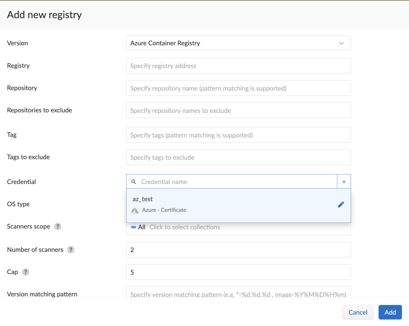
Task: Click the repository name input field
Action: click(x=238, y=88)
